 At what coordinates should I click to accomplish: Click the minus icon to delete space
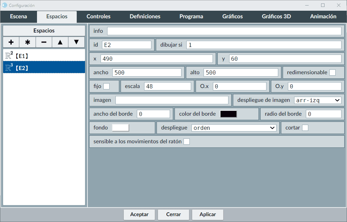point(44,42)
